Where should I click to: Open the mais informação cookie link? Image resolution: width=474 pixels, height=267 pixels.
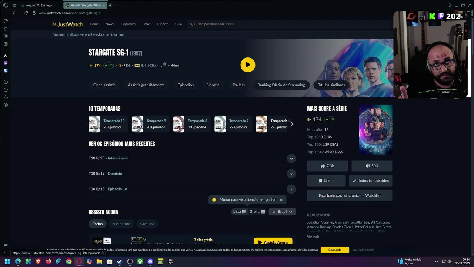[x=363, y=250]
